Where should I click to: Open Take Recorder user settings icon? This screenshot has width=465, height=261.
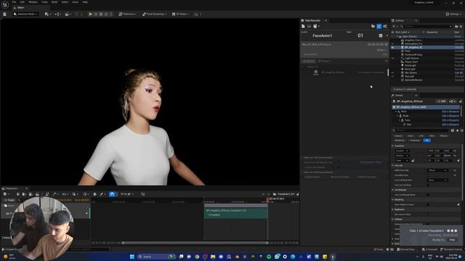pos(385,26)
